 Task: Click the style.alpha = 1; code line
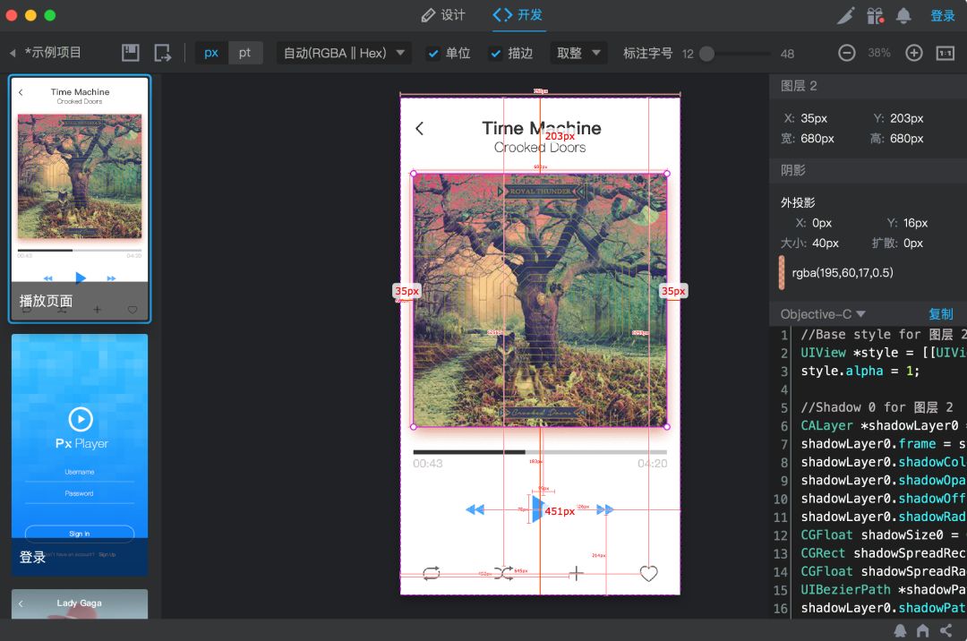pyautogui.click(x=860, y=371)
